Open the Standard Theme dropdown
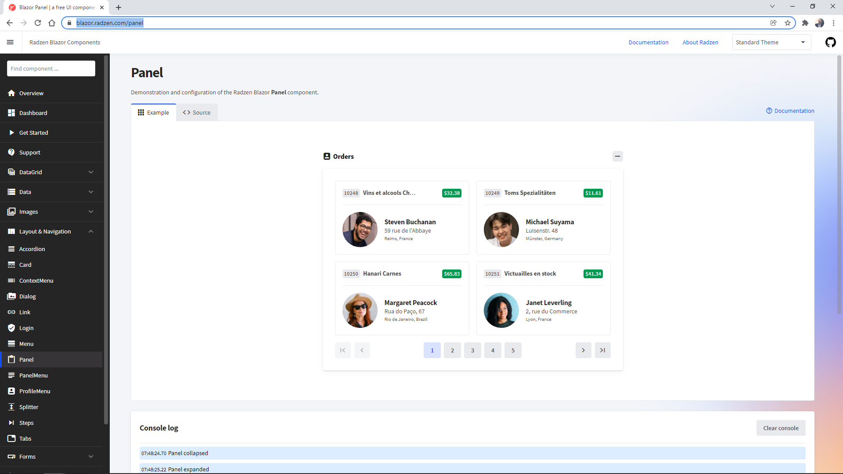Screen dimensions: 843x474 771,42
